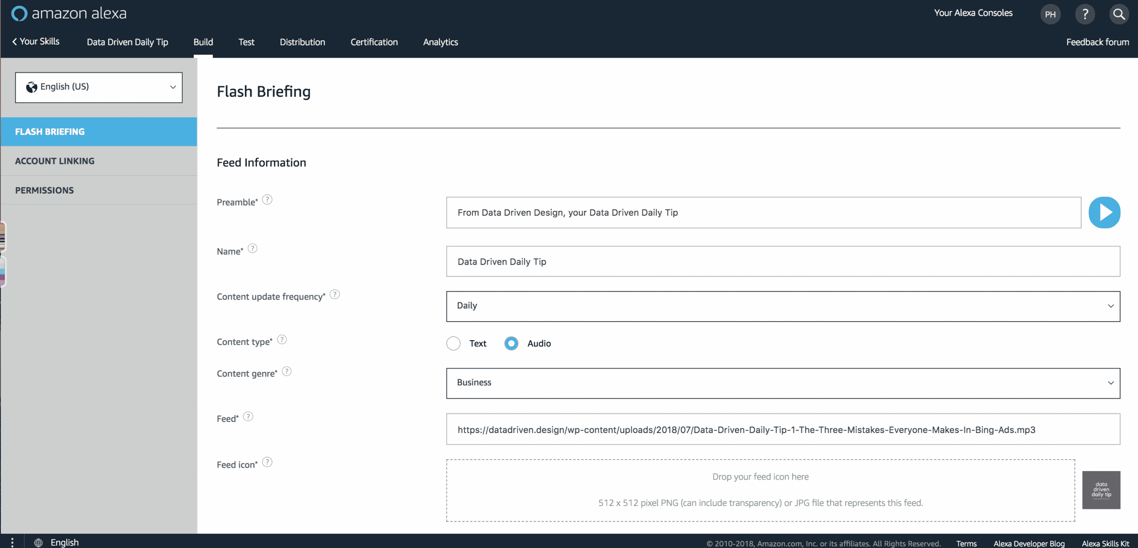The width and height of the screenshot is (1138, 548).
Task: Click into the Preamble text field
Action: coord(764,213)
